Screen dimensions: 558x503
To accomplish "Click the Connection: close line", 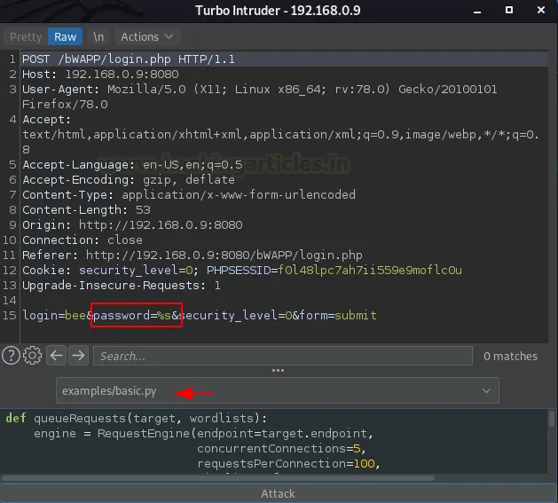I will (x=83, y=240).
